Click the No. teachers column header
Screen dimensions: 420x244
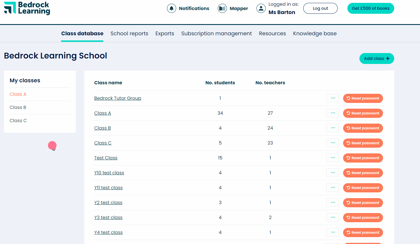(x=270, y=83)
